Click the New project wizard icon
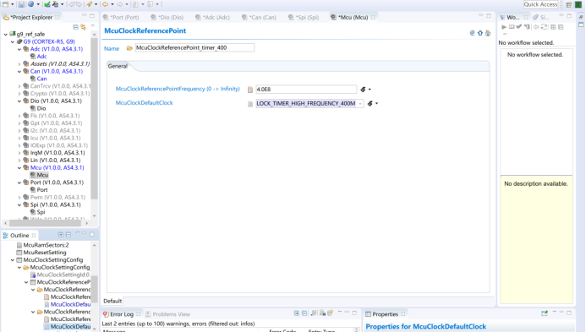This screenshot has height=332, width=586. (5, 4)
